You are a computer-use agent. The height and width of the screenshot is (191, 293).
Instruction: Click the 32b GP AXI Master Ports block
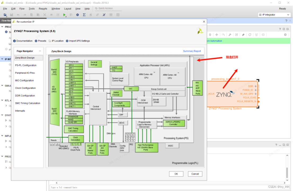(x=90, y=149)
